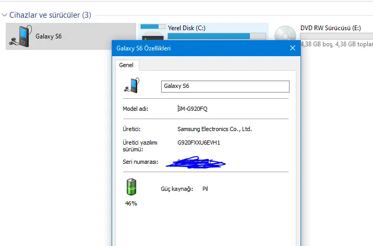Click the Cihazlar ve sürücüler (3) heading
Screen dimensions: 373x246
click(x=50, y=15)
